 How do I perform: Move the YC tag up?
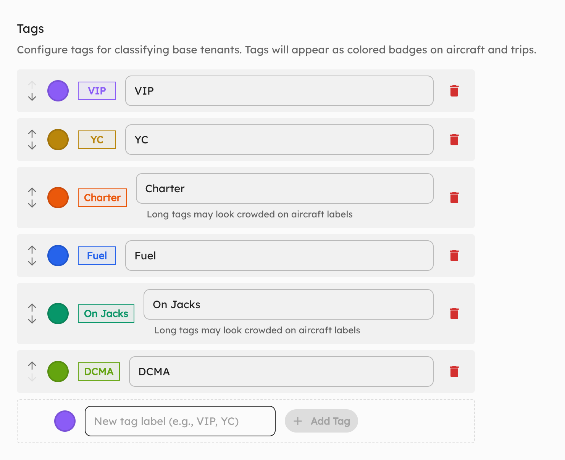[32, 133]
